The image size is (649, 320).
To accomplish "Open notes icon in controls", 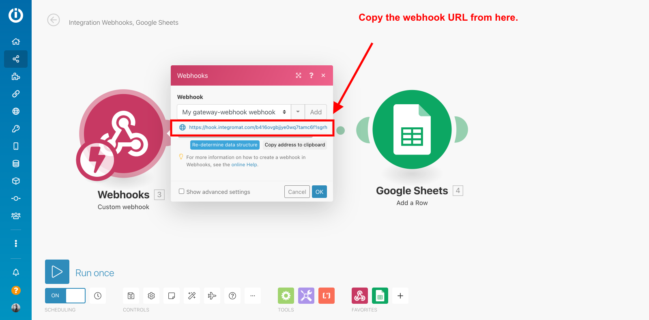I will pos(172,296).
